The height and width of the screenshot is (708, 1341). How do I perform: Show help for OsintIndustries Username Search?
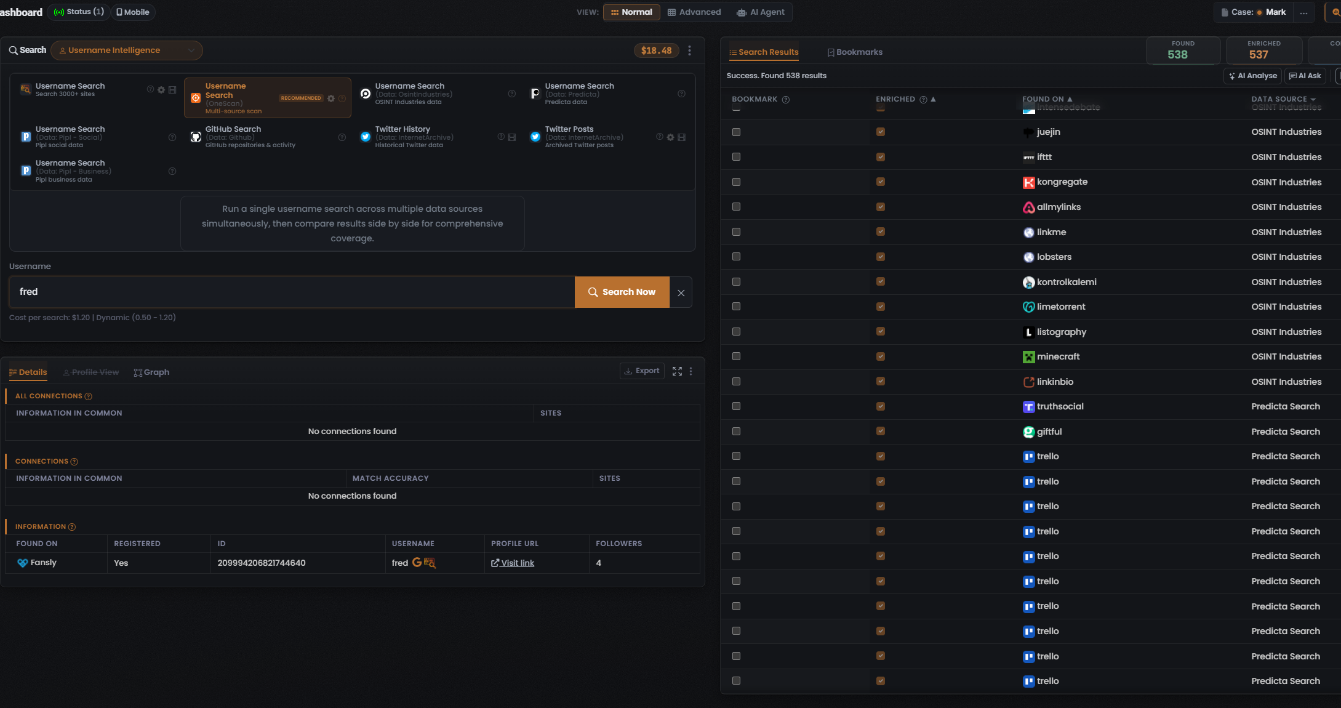[511, 94]
